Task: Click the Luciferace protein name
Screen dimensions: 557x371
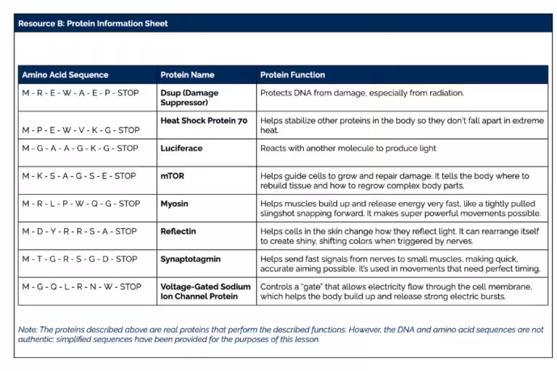Action: tap(181, 148)
